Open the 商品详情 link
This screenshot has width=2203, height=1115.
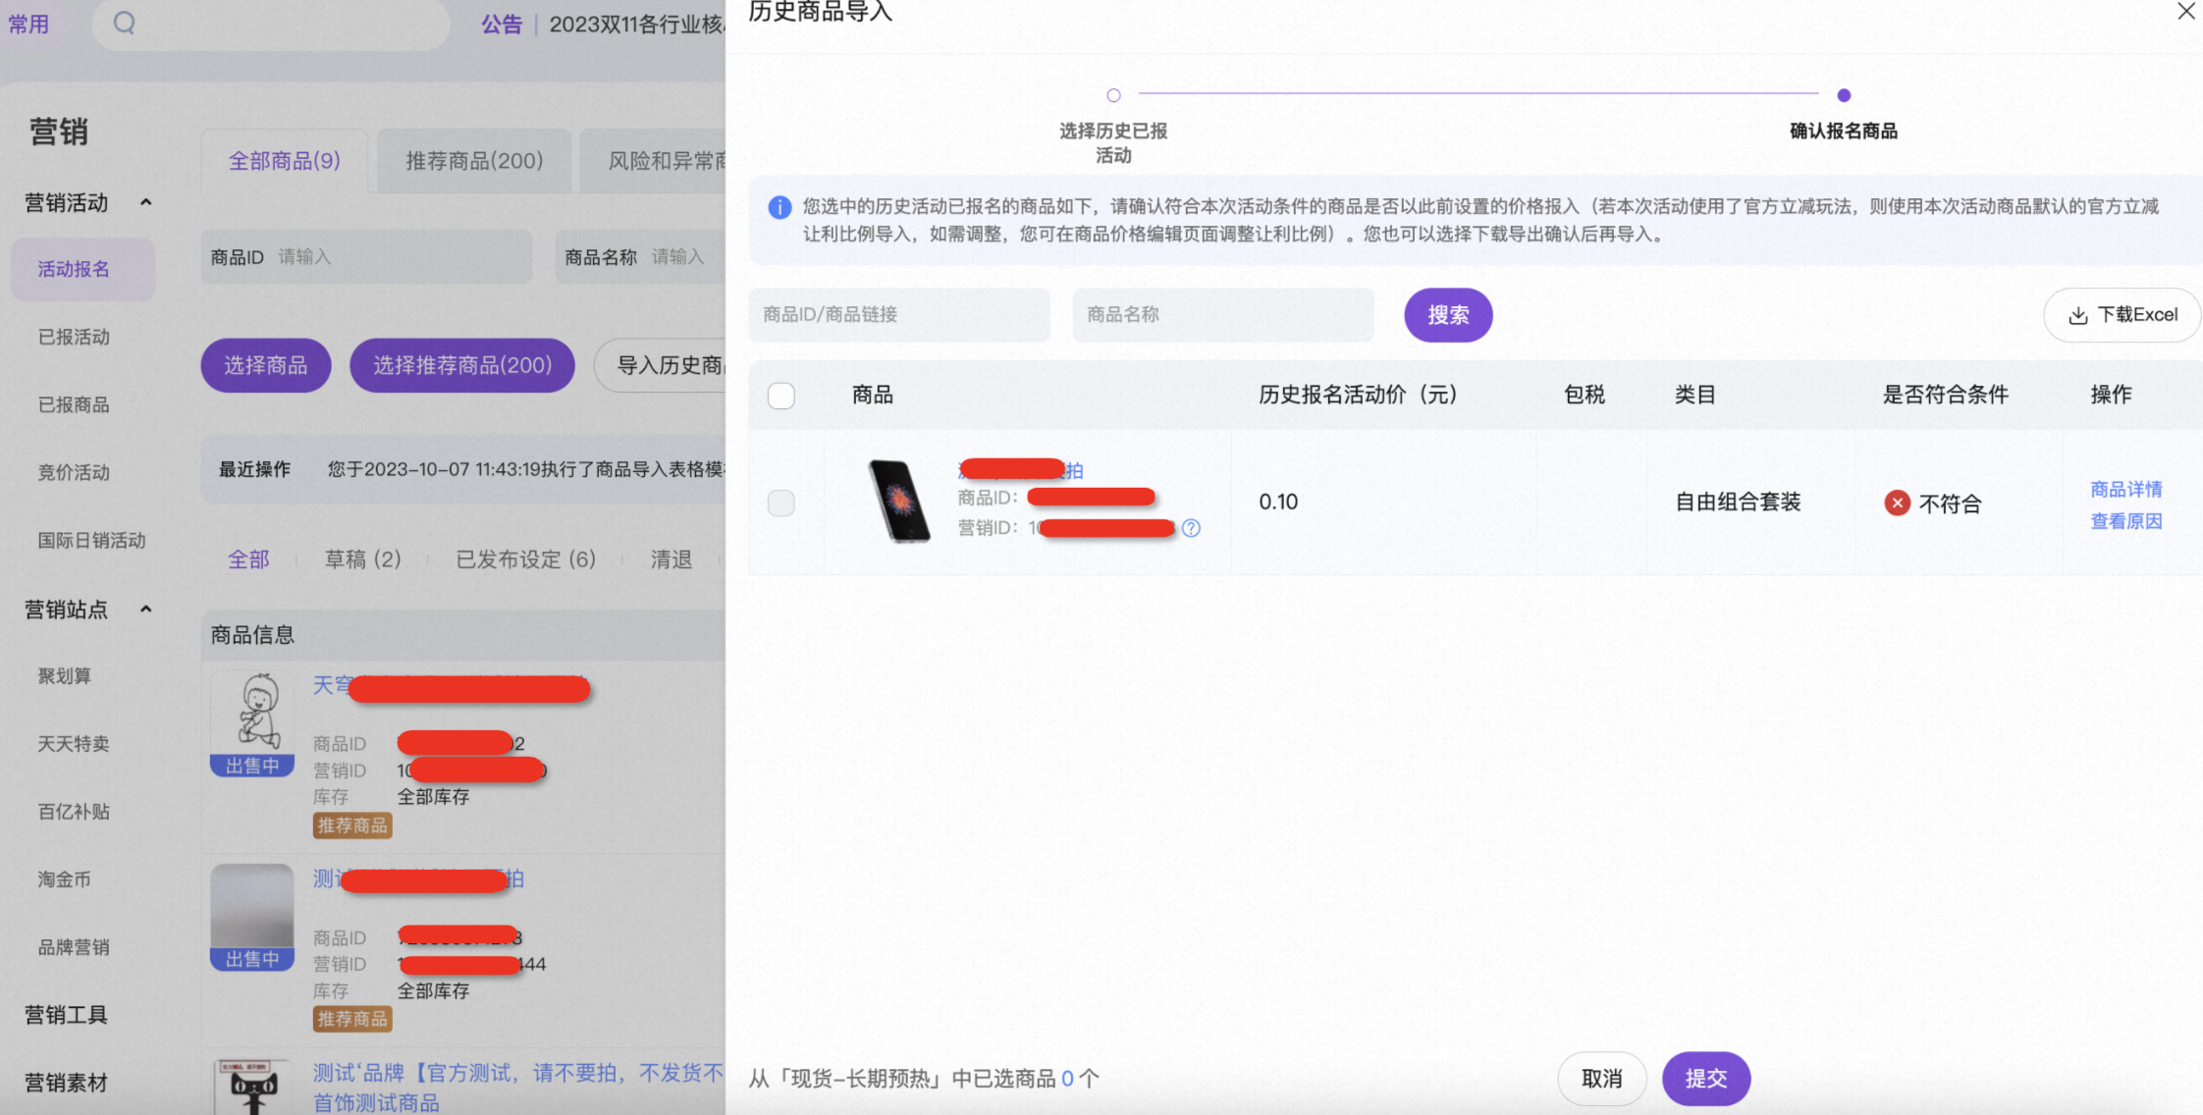coord(2126,489)
